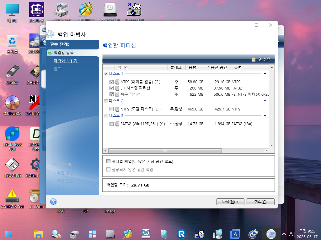Click the horizontal scrollbar thumb in partition list
The image size is (321, 240).
165,151
